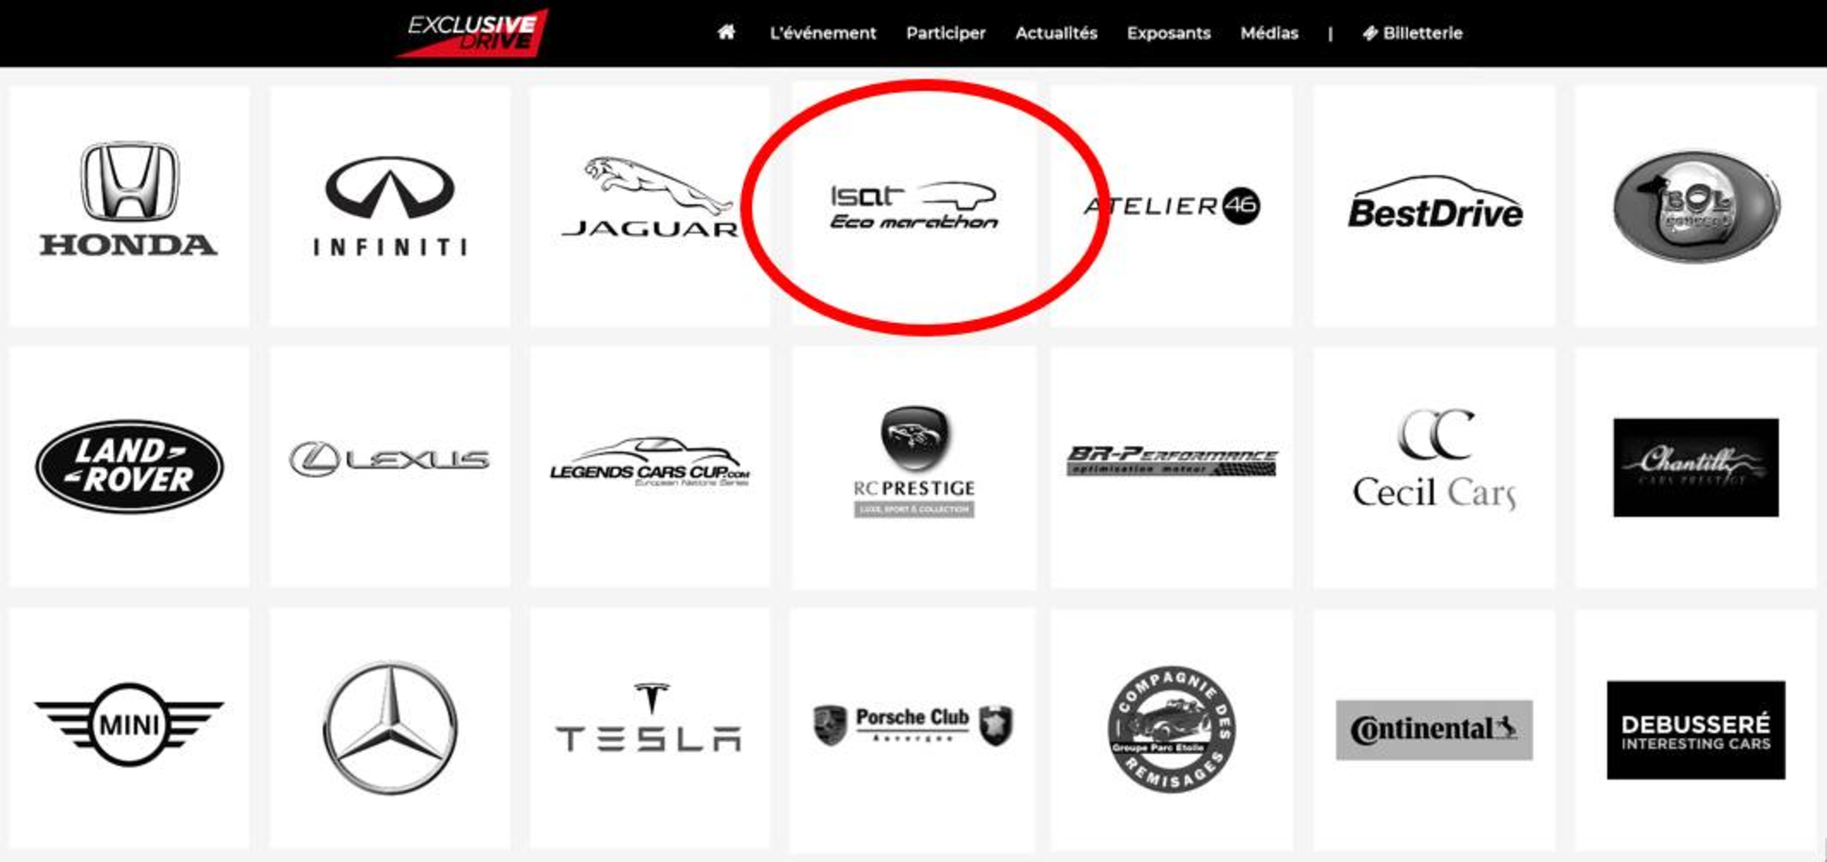Select the Infiniti logo
This screenshot has height=862, width=1827.
tap(390, 205)
